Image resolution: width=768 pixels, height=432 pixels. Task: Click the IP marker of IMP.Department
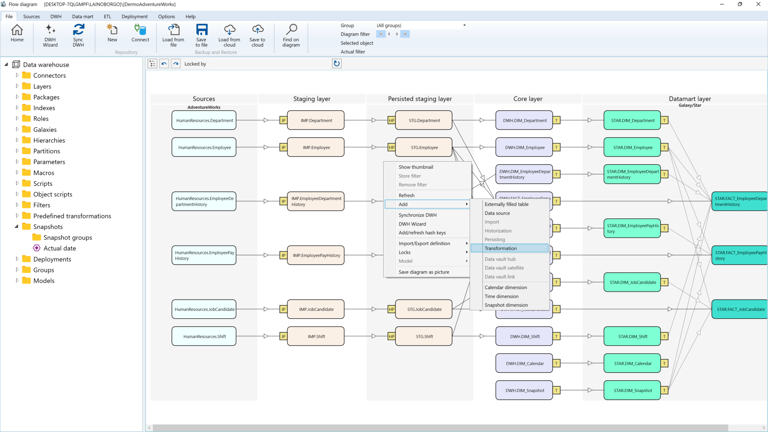point(283,120)
